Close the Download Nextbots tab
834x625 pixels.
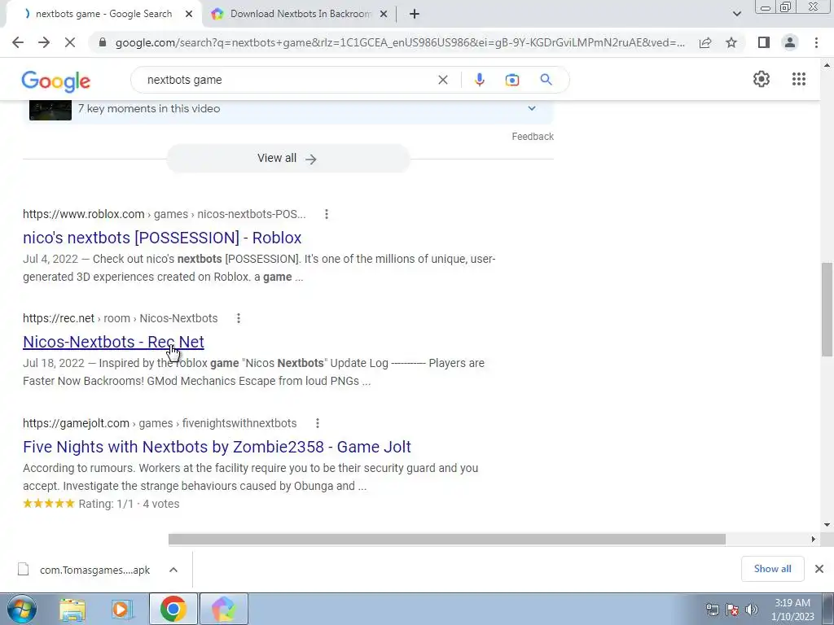(x=384, y=15)
